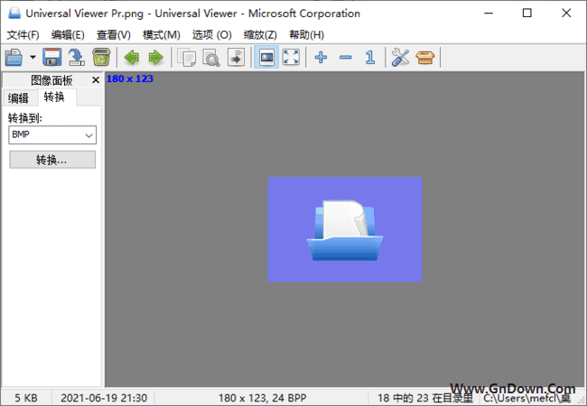Open the 查看(V) menu
Viewport: 587px width, 406px height.
coord(114,35)
